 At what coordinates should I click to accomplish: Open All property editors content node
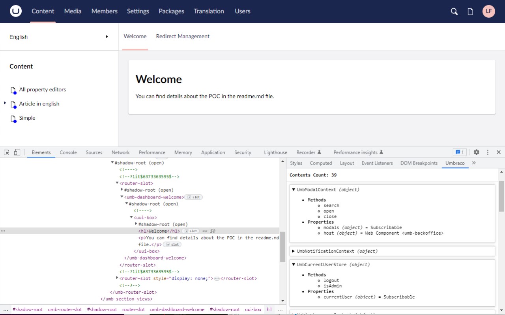tap(43, 89)
